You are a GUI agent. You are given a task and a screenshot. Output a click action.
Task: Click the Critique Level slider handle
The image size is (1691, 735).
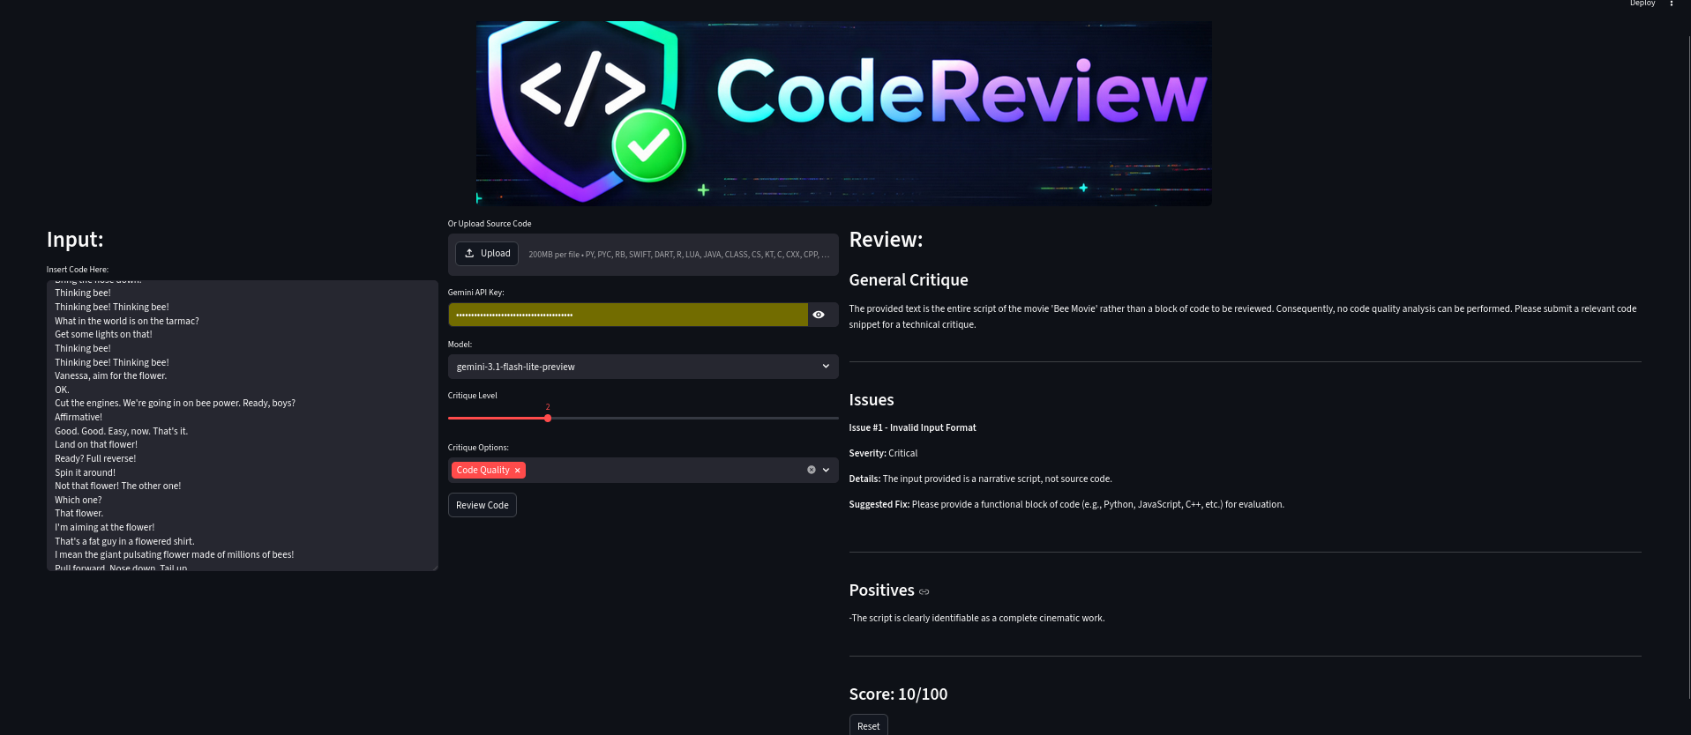(548, 418)
